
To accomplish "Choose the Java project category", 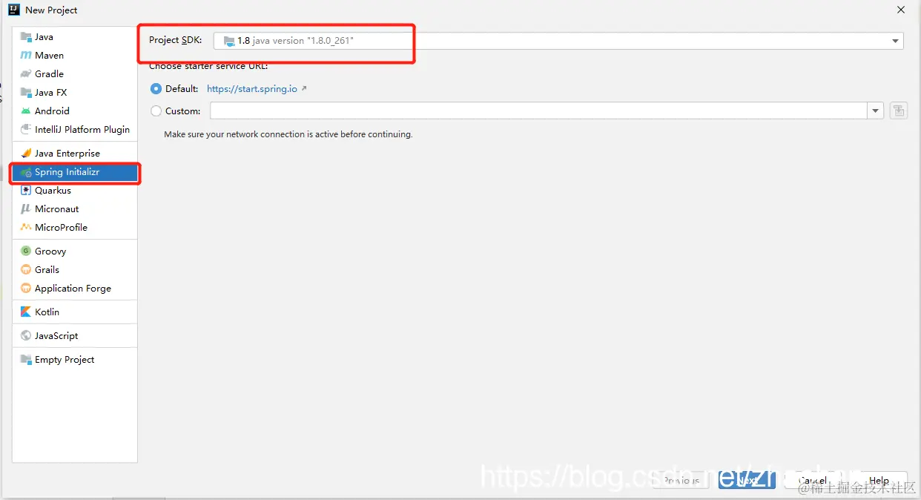I will pyautogui.click(x=75, y=37).
